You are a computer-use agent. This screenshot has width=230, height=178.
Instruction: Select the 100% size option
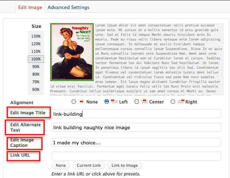point(36,59)
